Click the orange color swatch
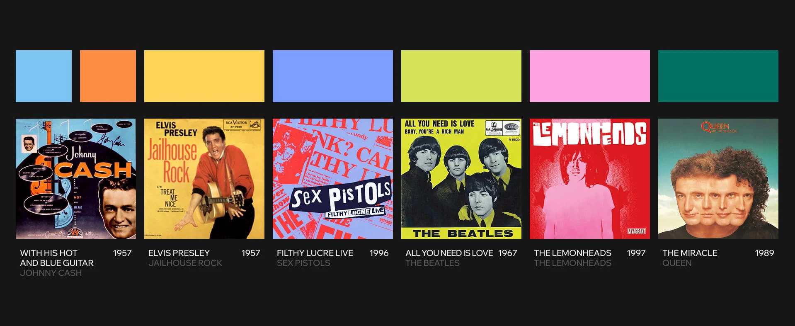Image resolution: width=795 pixels, height=326 pixels. [108, 76]
